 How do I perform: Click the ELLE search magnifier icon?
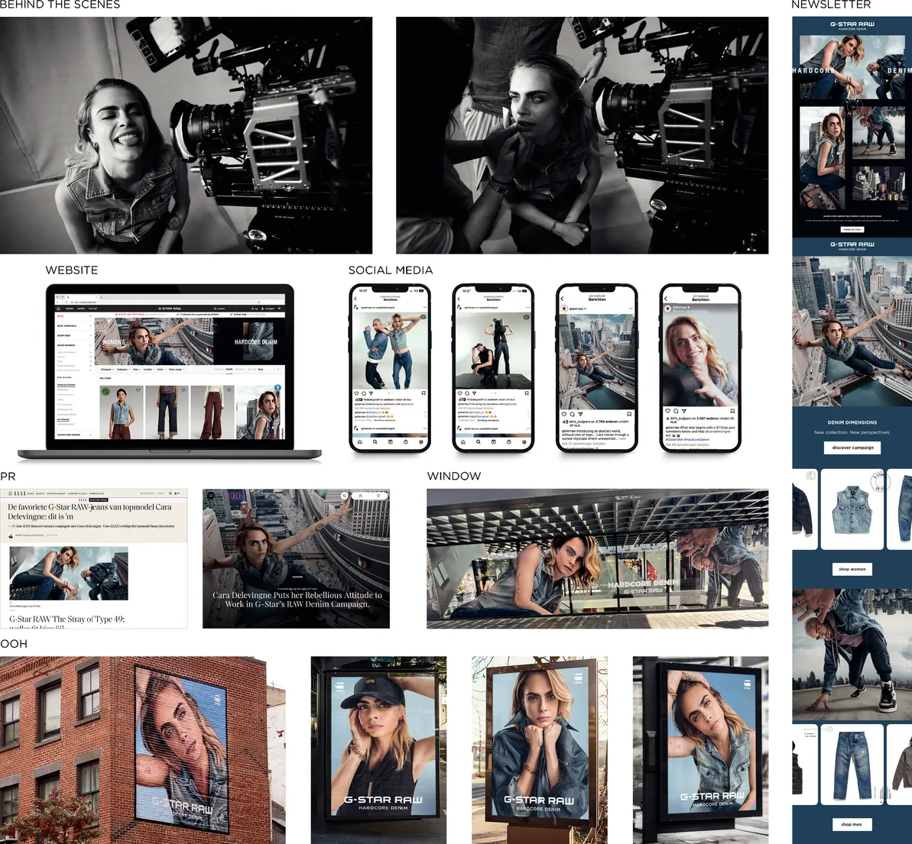click(170, 493)
